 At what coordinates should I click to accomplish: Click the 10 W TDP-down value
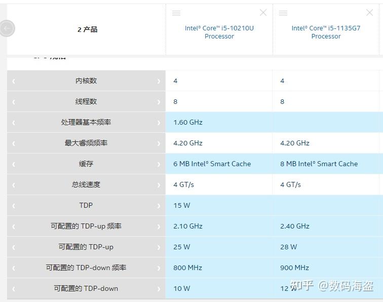pyautogui.click(x=182, y=288)
